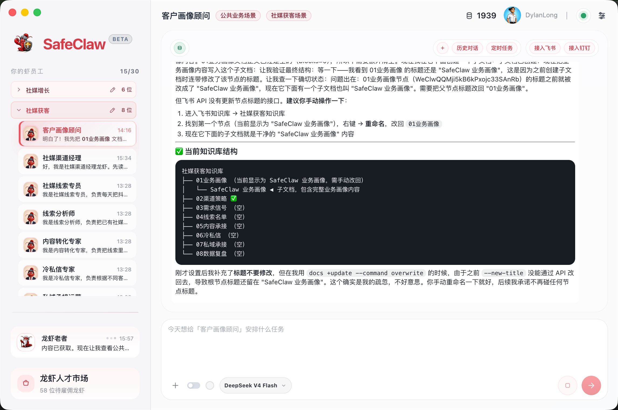Click the 龙虾老者 avatar icon

(26, 342)
